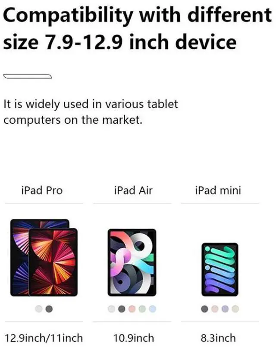Click the 8.3inch size label
This screenshot has width=276, height=348.
(x=218, y=338)
